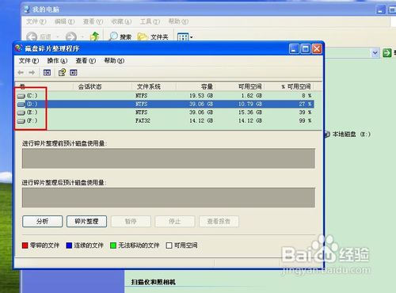The height and width of the screenshot is (293, 396).
Task: Minimize the defragmenter window
Action: tap(294, 49)
